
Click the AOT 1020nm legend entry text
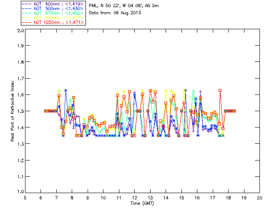[x=58, y=22]
